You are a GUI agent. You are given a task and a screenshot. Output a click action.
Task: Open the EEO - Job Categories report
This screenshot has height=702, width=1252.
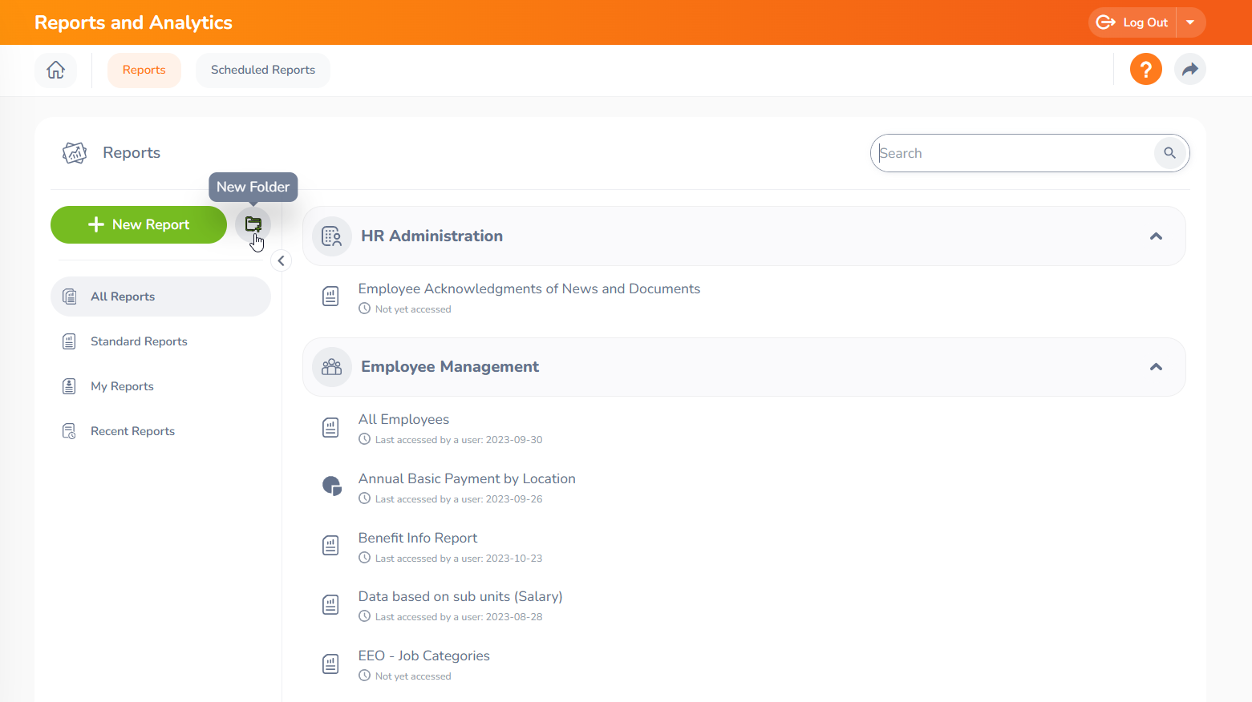coord(424,656)
